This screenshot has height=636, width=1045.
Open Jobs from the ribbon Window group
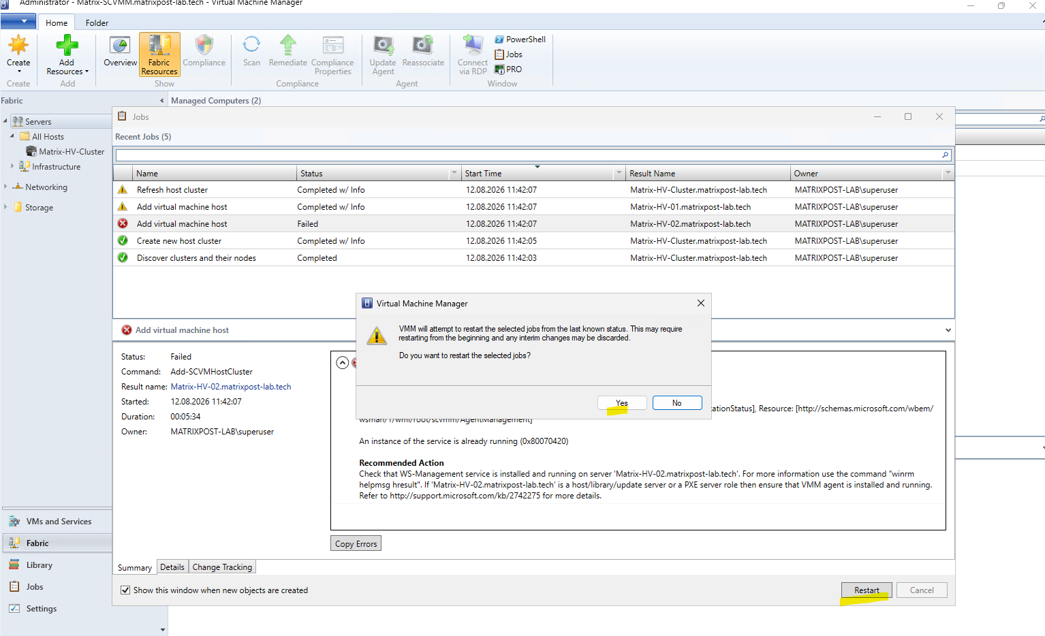click(508, 54)
